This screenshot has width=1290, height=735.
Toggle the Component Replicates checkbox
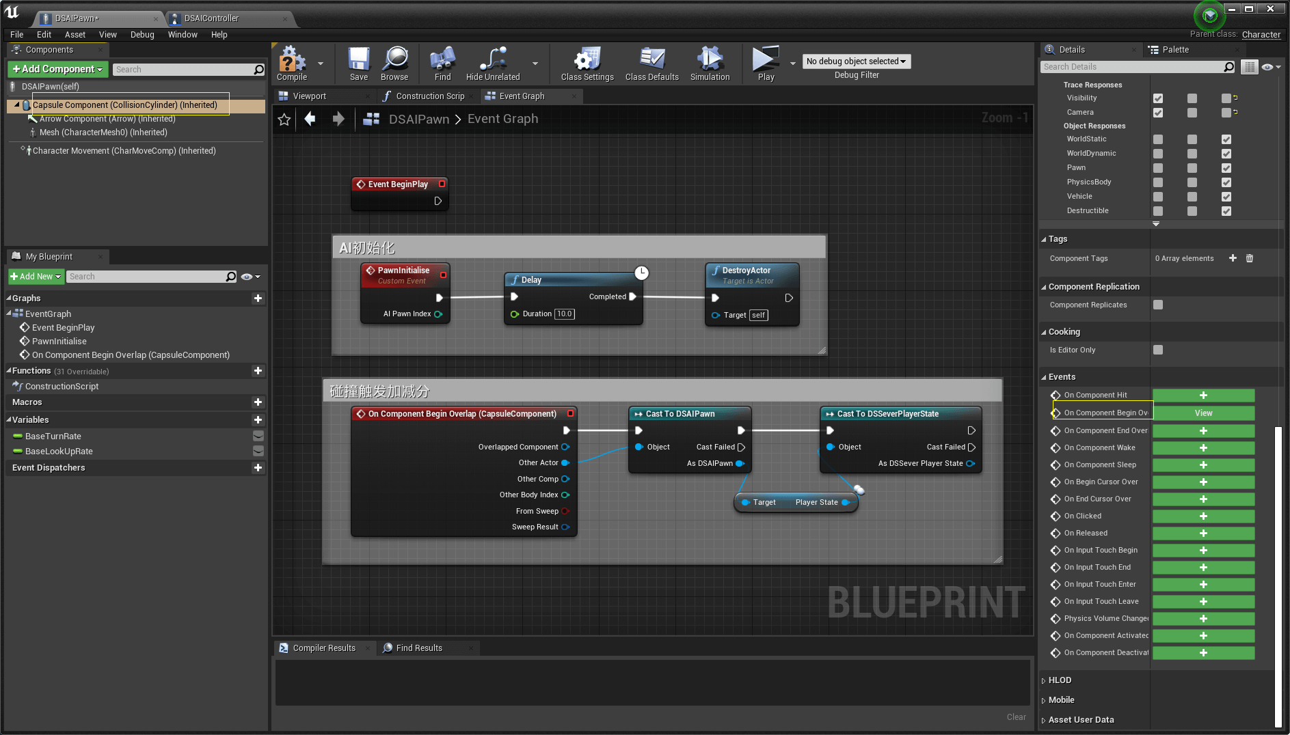pyautogui.click(x=1158, y=305)
